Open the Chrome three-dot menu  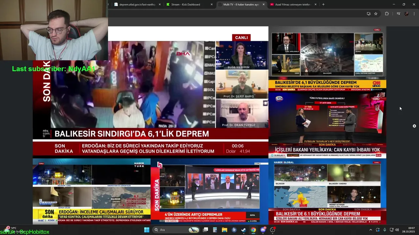click(414, 14)
